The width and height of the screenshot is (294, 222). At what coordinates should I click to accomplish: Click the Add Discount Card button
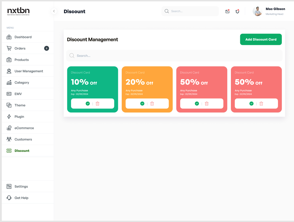(x=261, y=39)
